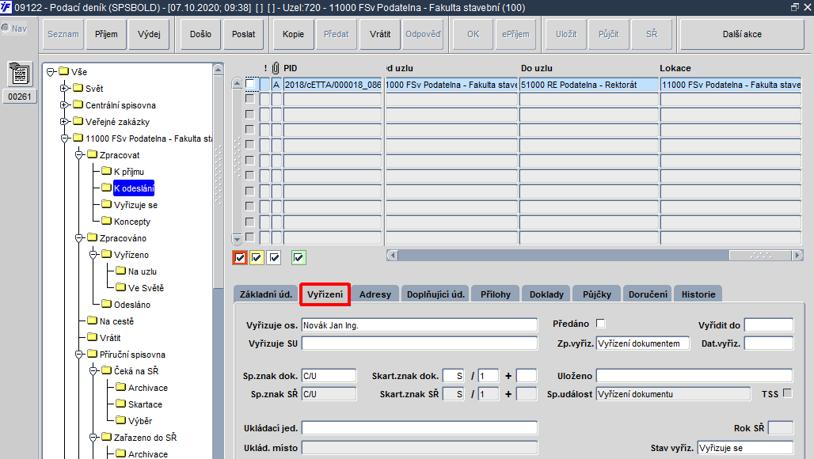This screenshot has height=459, width=814.
Task: Click the Vyřizuje os. input field
Action: (x=420, y=325)
